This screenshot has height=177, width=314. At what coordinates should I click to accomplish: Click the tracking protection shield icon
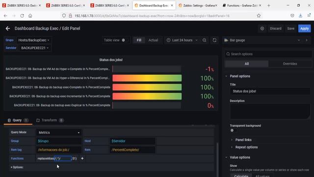tap(64, 16)
